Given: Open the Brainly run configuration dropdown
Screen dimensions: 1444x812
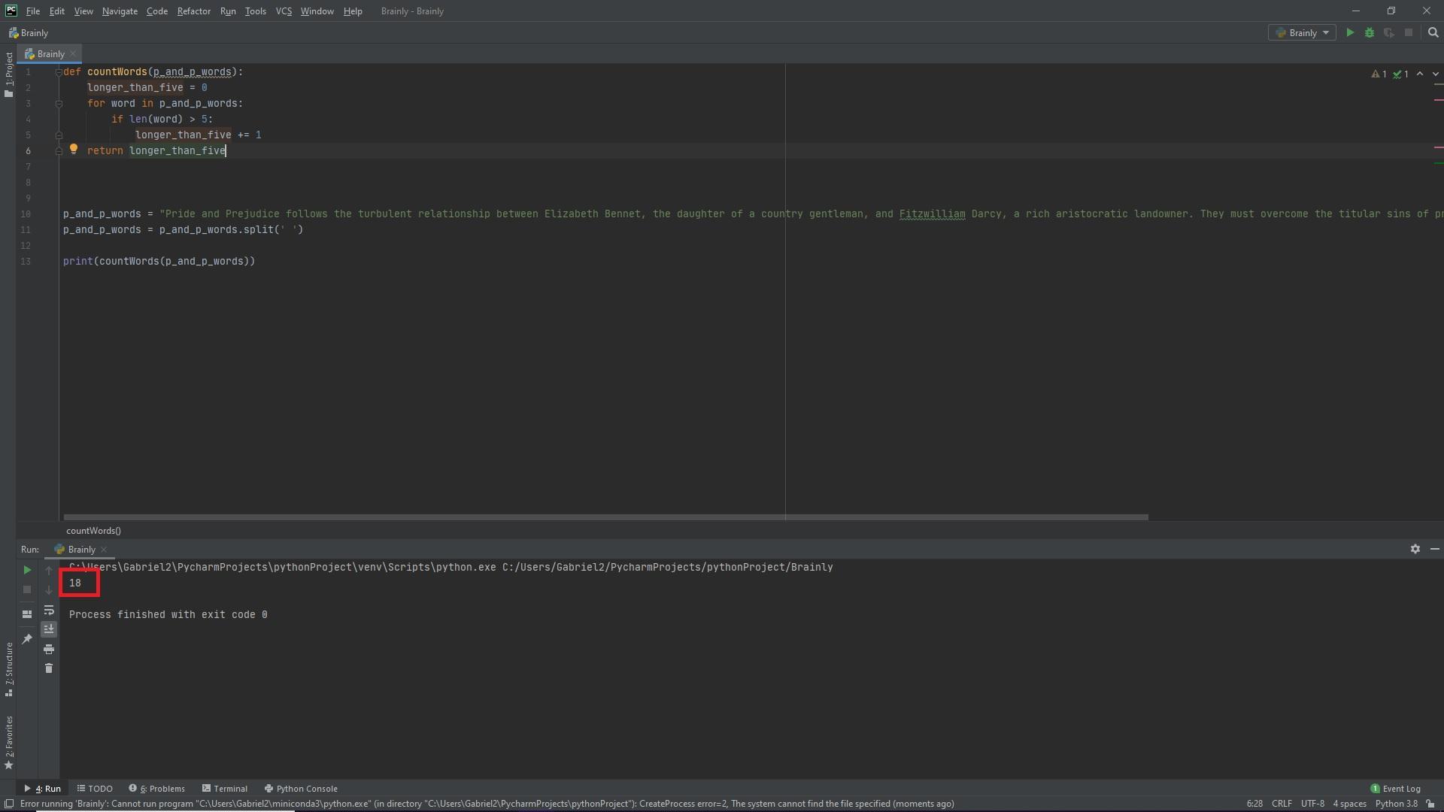Looking at the screenshot, I should (x=1302, y=33).
